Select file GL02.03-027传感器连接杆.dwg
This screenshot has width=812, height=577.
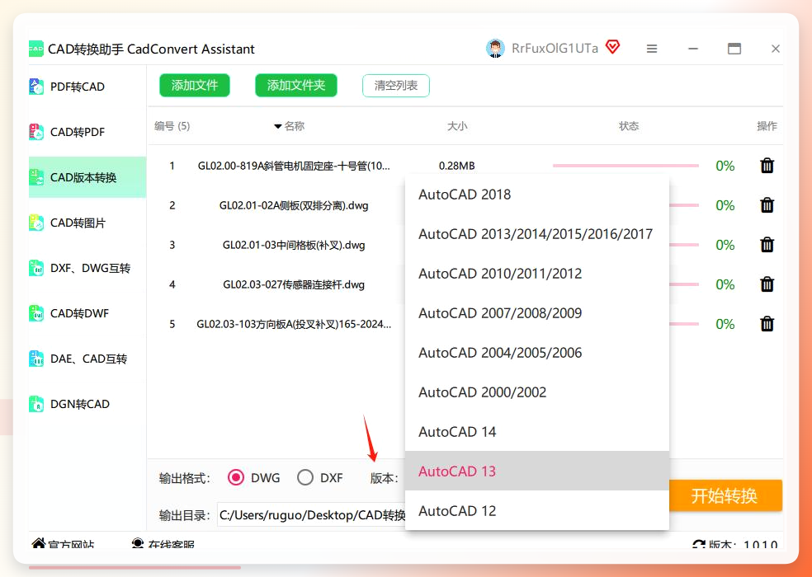pos(294,284)
